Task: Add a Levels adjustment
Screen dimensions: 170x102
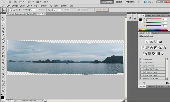Action: coord(152,42)
